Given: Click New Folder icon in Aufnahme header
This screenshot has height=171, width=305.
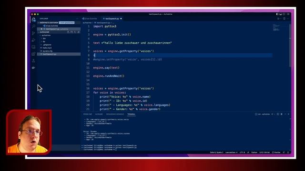Looking at the screenshot, I should (x=71, y=32).
